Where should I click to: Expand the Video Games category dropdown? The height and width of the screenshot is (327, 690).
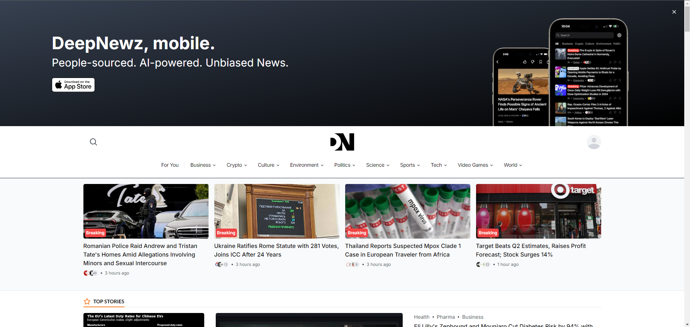tap(475, 165)
